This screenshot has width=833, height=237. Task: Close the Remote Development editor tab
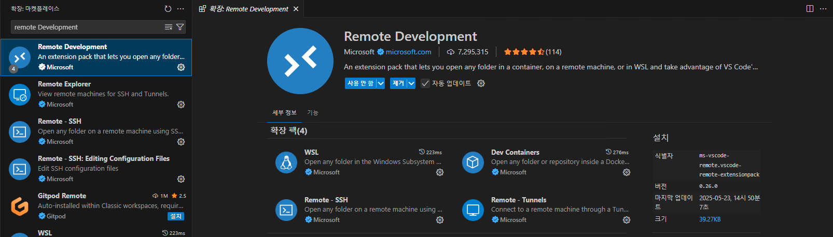coord(296,9)
